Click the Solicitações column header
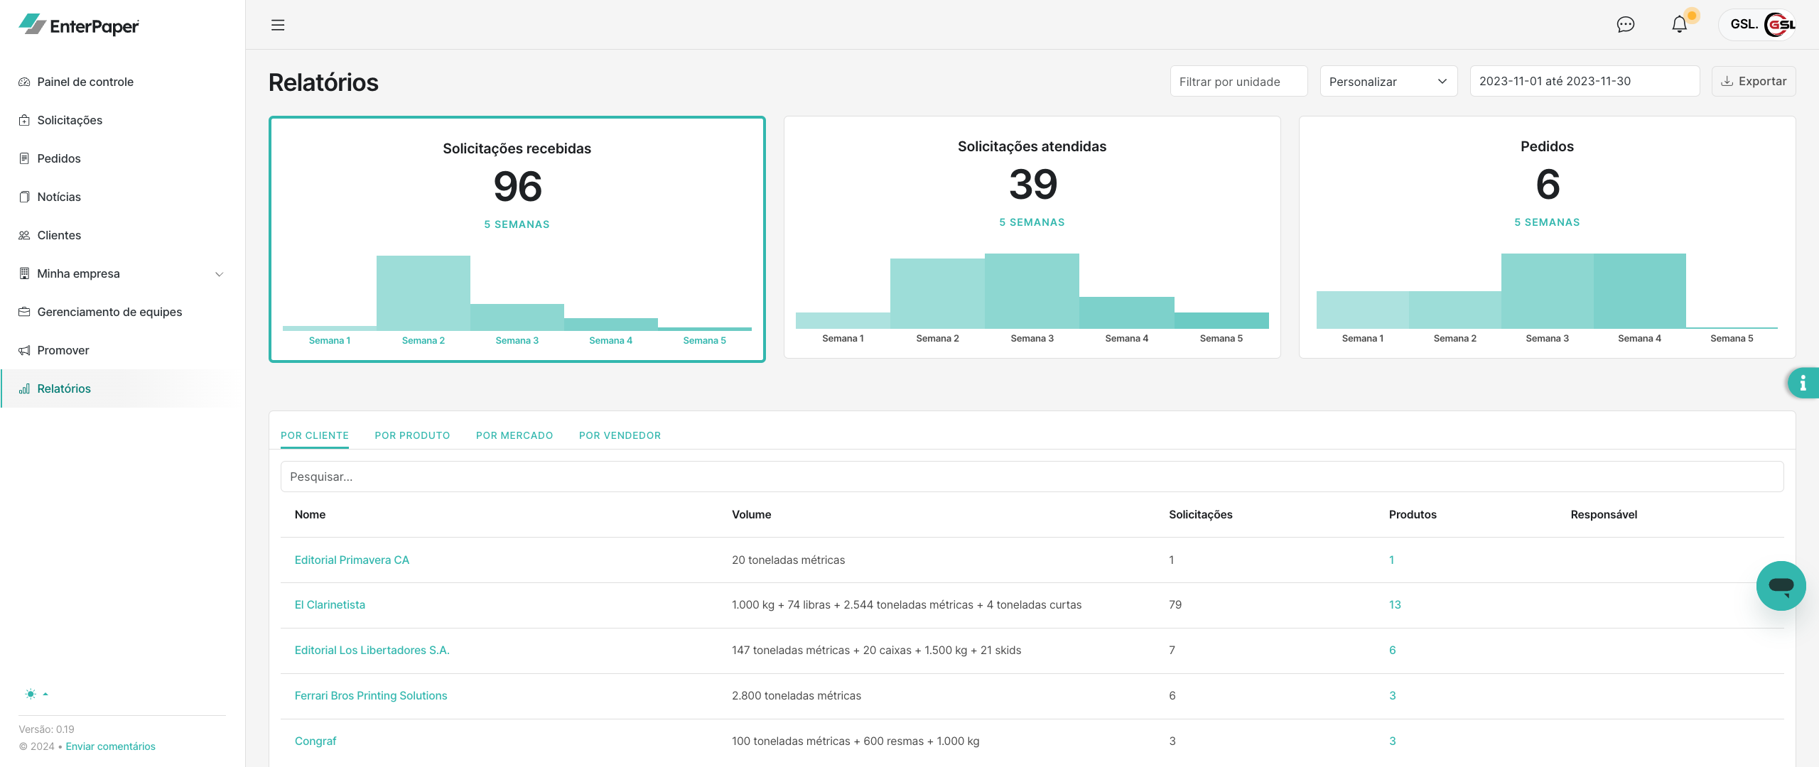1819x767 pixels. pos(1200,514)
